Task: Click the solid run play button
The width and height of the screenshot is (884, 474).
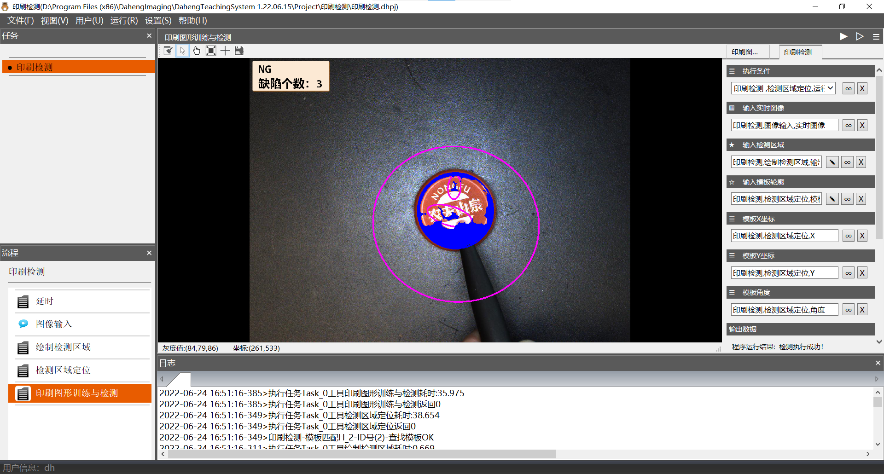Action: click(x=843, y=36)
